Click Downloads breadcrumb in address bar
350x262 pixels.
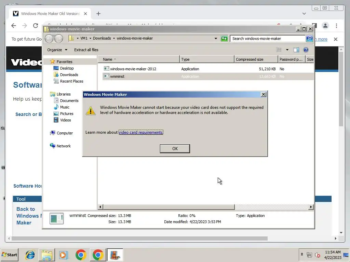pos(102,38)
